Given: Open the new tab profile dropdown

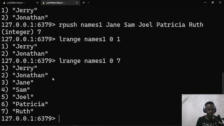Looking at the screenshot, I should [x=89, y=3].
